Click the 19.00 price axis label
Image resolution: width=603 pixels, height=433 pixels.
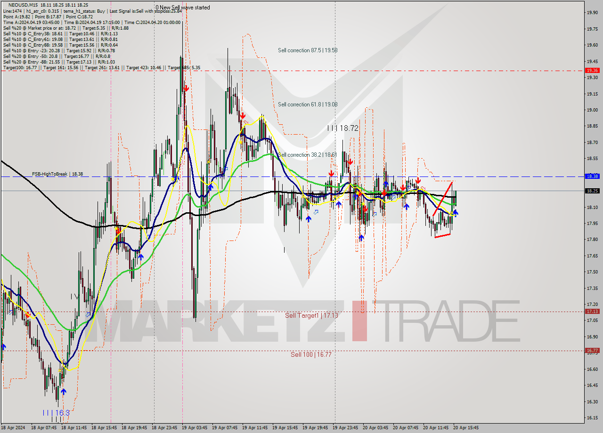click(x=592, y=110)
